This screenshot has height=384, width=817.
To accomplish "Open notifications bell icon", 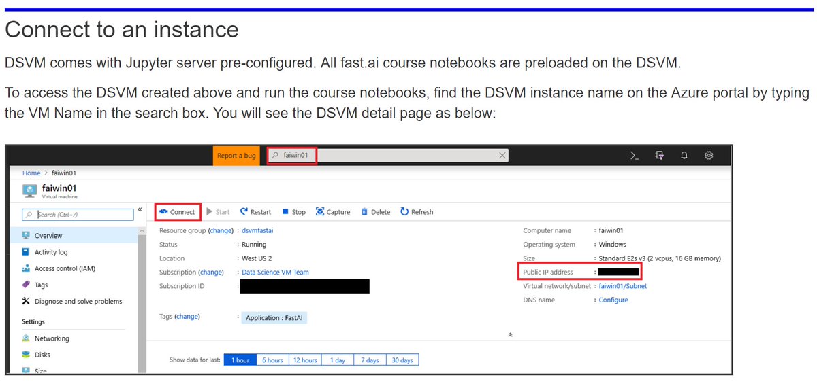I will coord(684,156).
